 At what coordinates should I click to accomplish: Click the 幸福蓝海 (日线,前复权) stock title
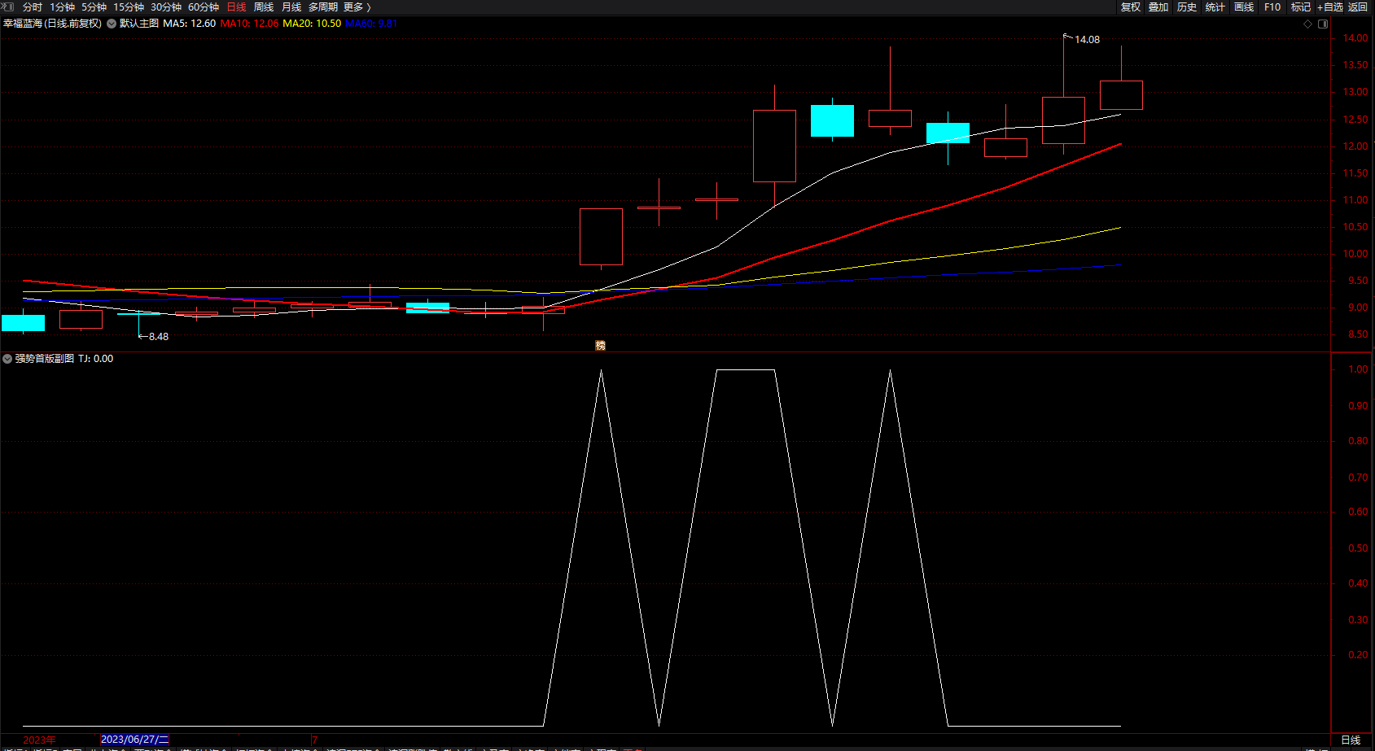[53, 24]
